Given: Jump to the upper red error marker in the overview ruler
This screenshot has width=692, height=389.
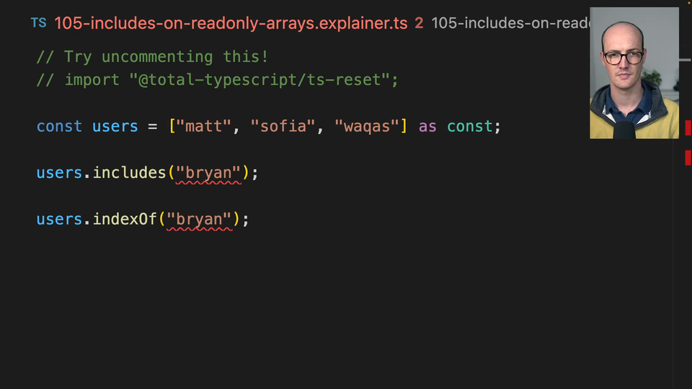Looking at the screenshot, I should pos(688,128).
